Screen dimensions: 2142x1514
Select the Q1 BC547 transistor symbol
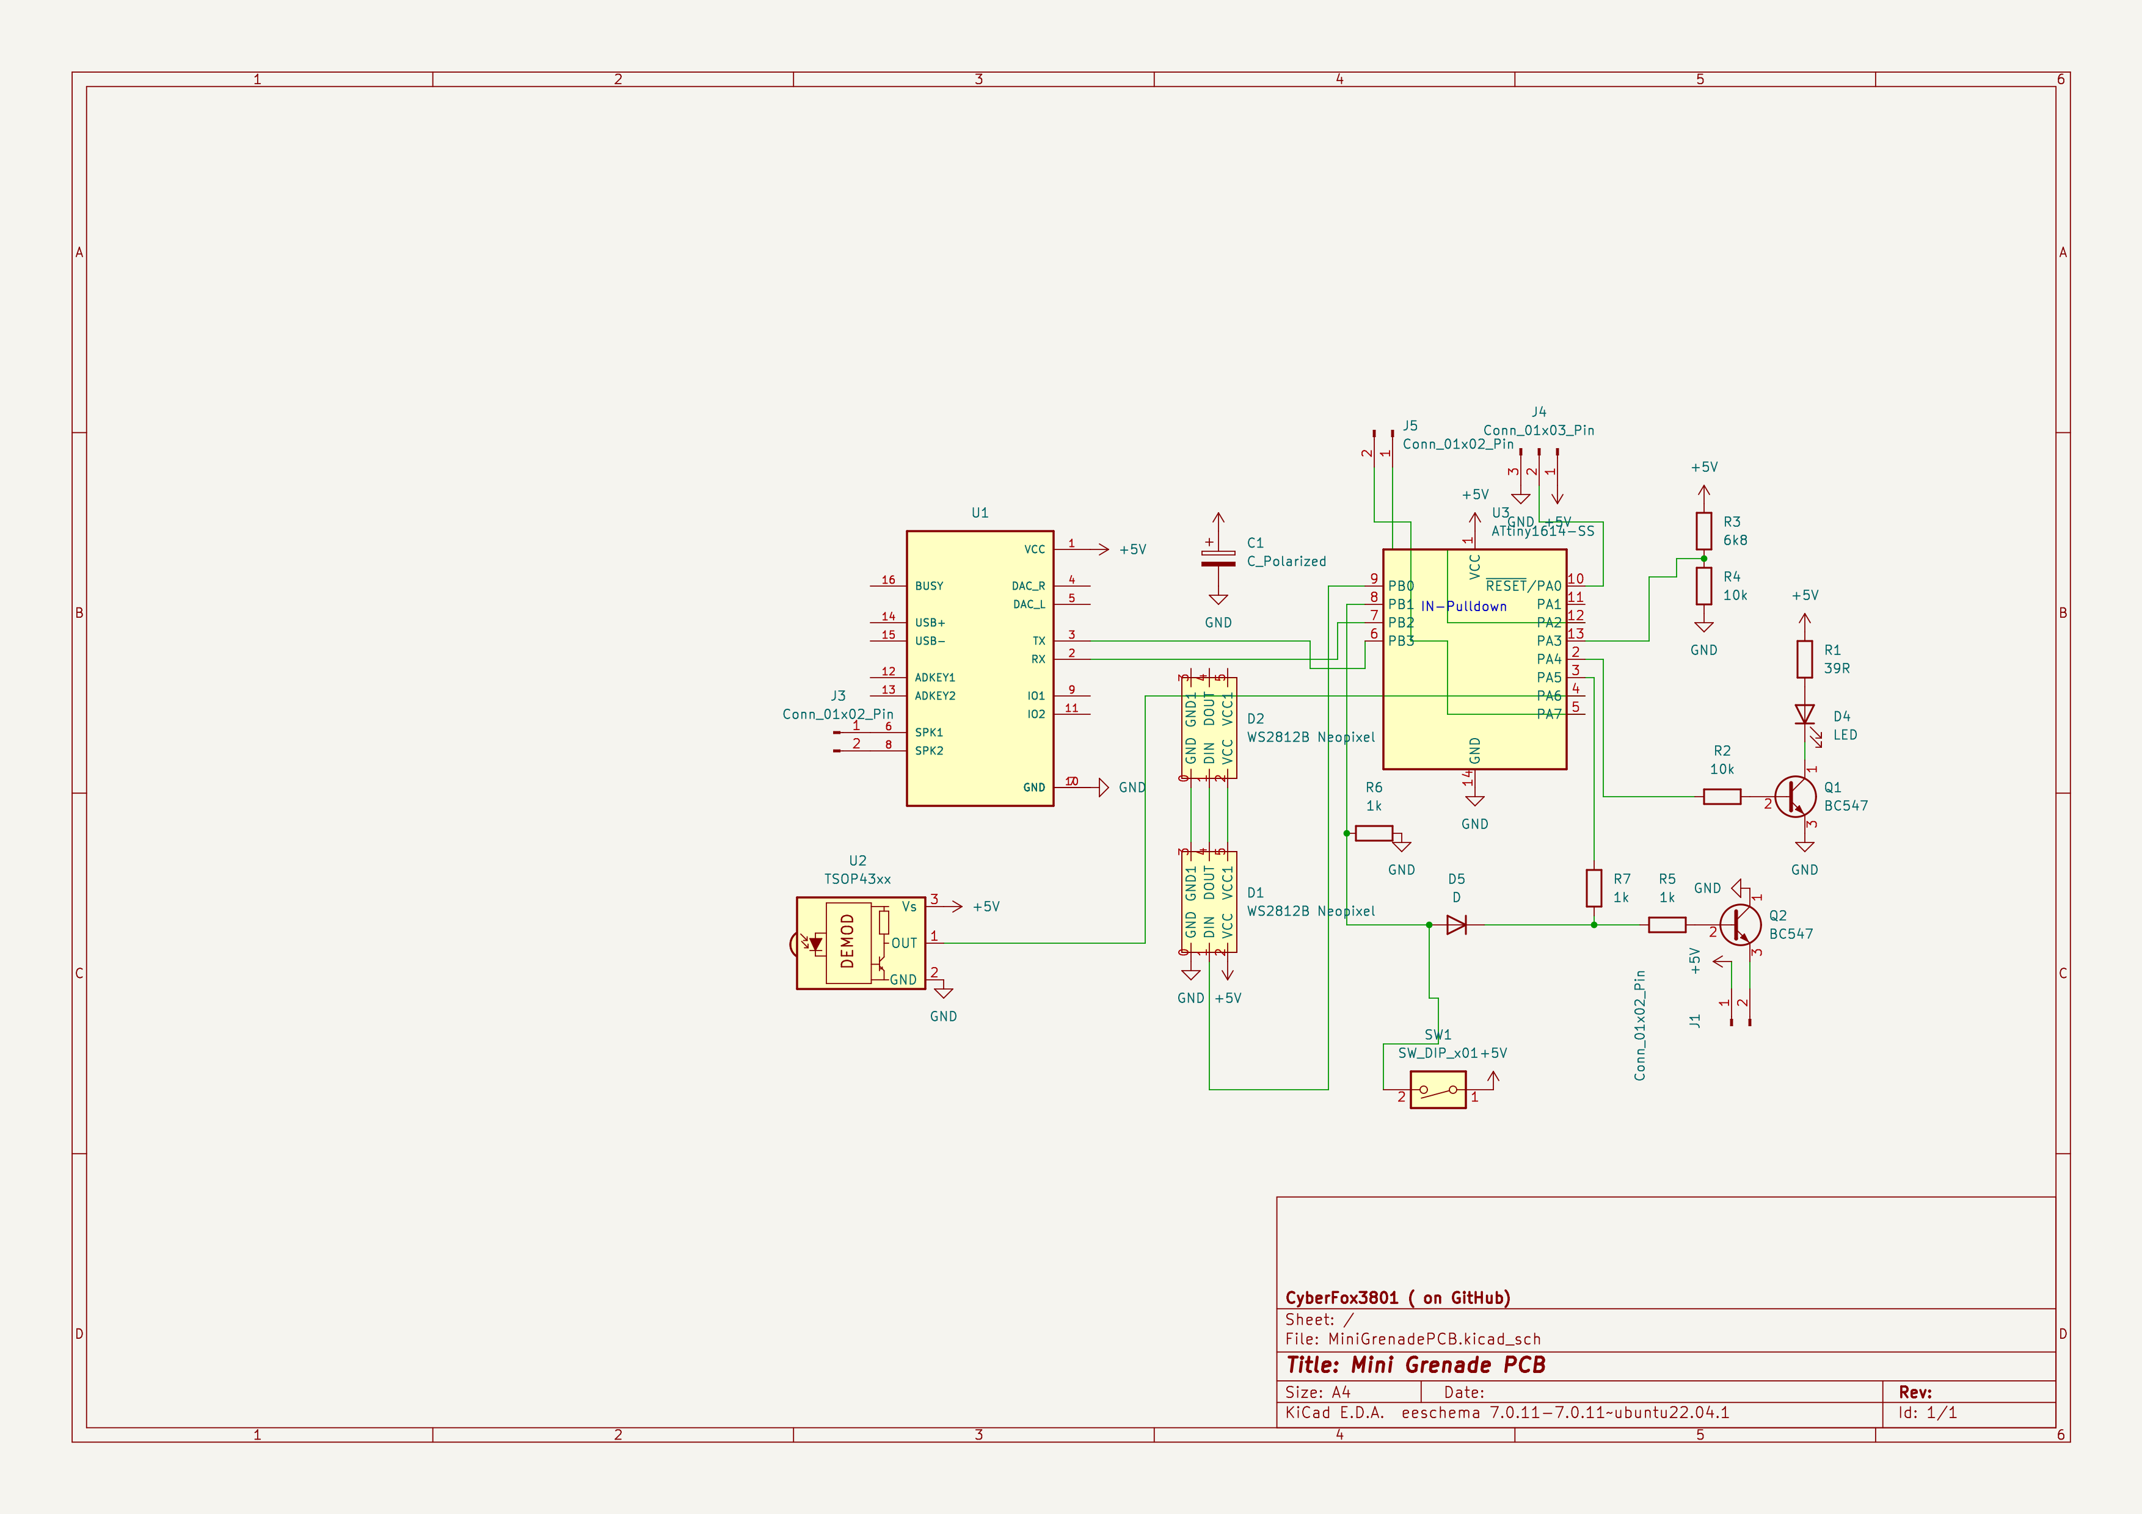1795,796
